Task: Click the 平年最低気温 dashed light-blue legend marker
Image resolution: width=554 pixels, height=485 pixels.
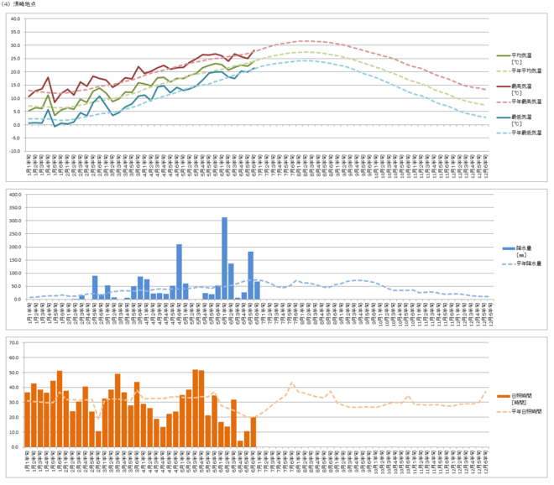Action: tap(504, 133)
